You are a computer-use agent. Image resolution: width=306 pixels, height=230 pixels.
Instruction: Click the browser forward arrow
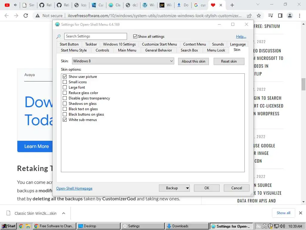click(16, 16)
